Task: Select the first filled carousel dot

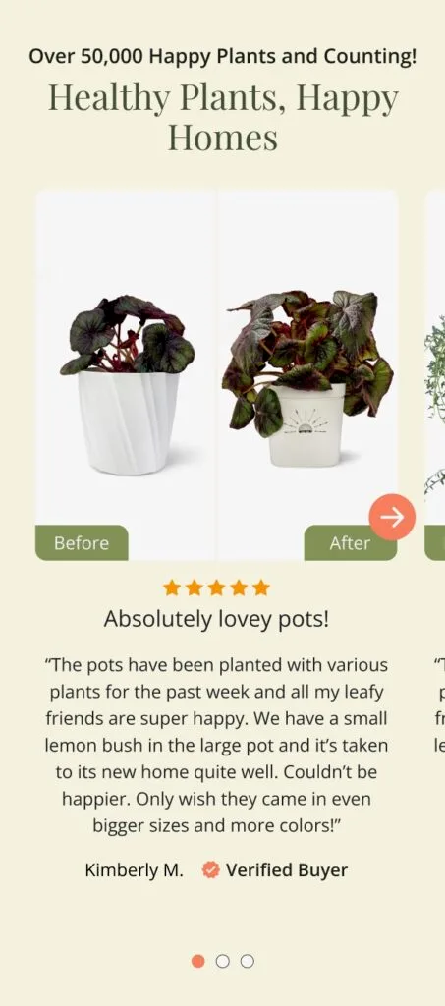Action: (x=198, y=961)
